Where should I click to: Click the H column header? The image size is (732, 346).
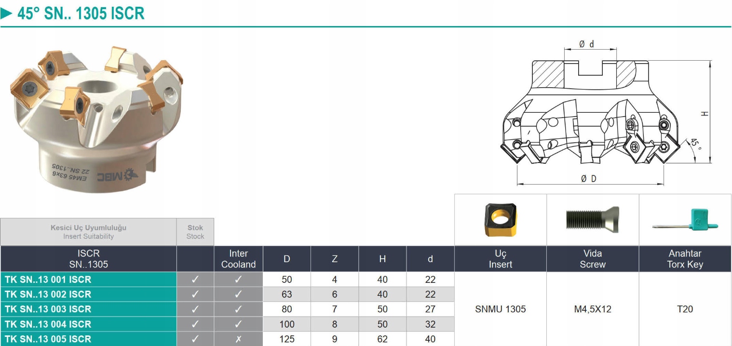[382, 259]
